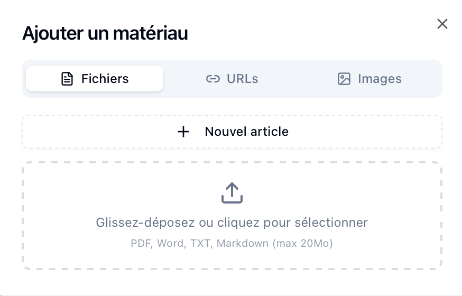Switch to the Fichiers tab label
Image resolution: width=462 pixels, height=296 pixels.
105,79
